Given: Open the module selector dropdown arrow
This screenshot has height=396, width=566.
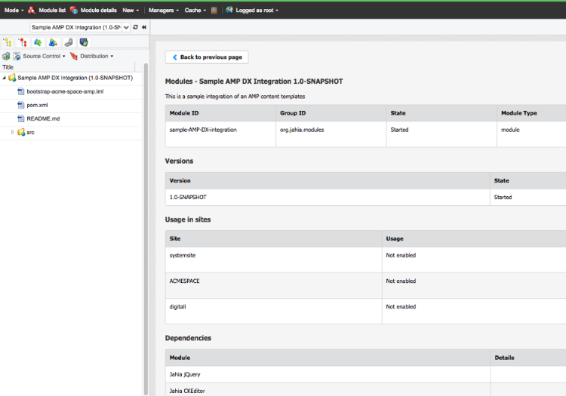Looking at the screenshot, I should (x=126, y=27).
